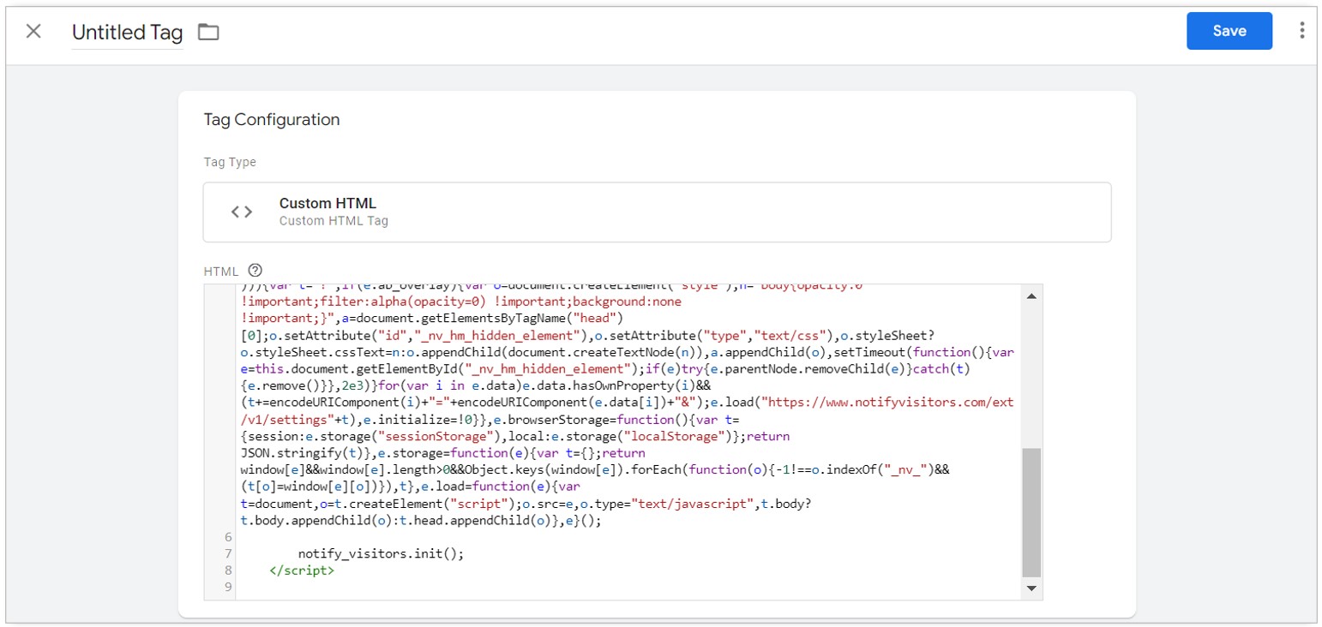Save the tag with the Save button

tap(1229, 31)
